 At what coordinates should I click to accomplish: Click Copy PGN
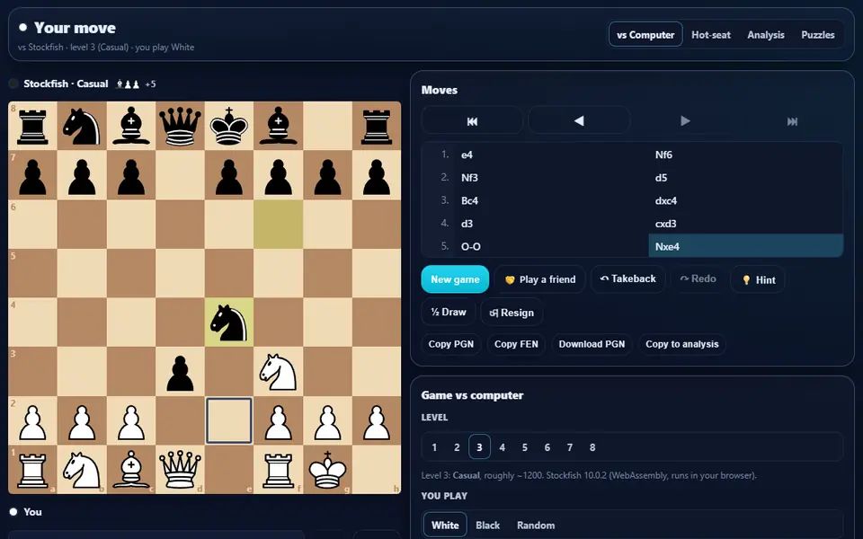(x=450, y=344)
